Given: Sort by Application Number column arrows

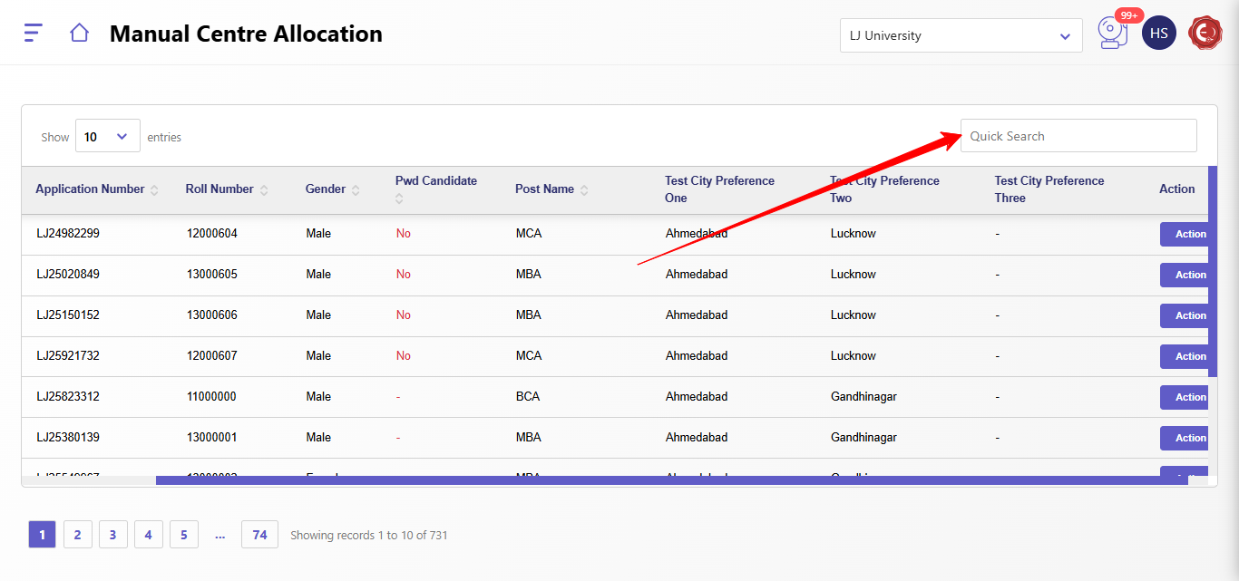Looking at the screenshot, I should coord(154,190).
